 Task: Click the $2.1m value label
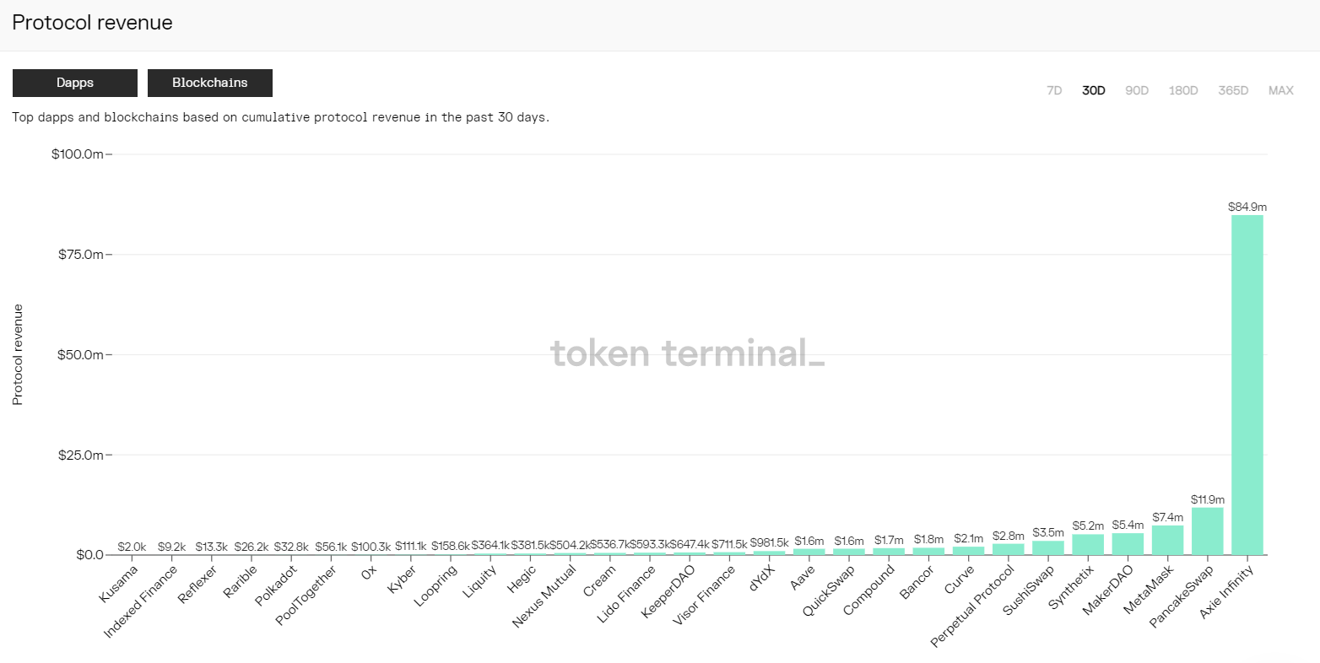[969, 538]
